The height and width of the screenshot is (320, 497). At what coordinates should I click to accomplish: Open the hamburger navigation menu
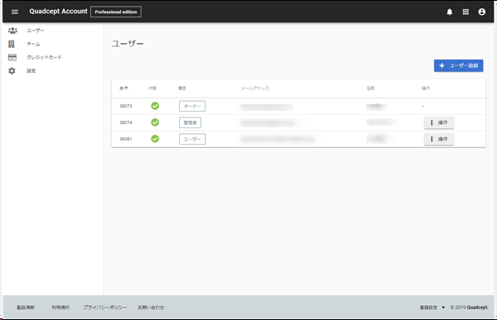point(15,12)
